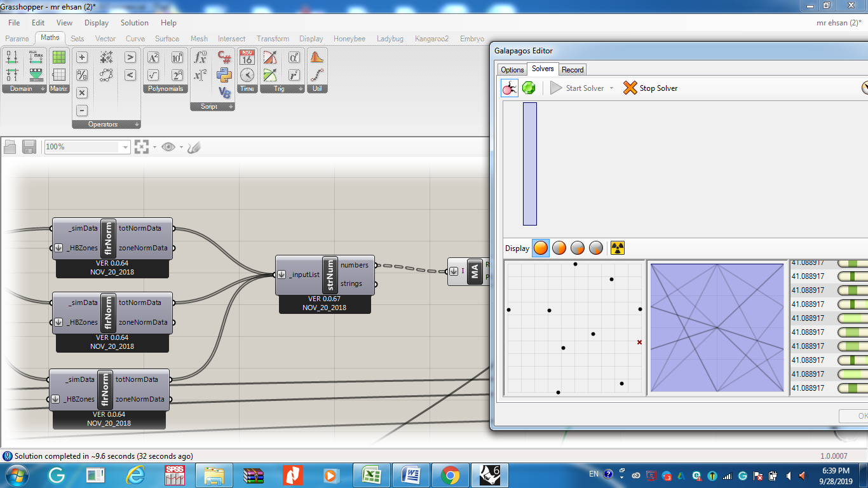The image size is (868, 488).
Task: Click the Stop Solver button
Action: [x=650, y=88]
